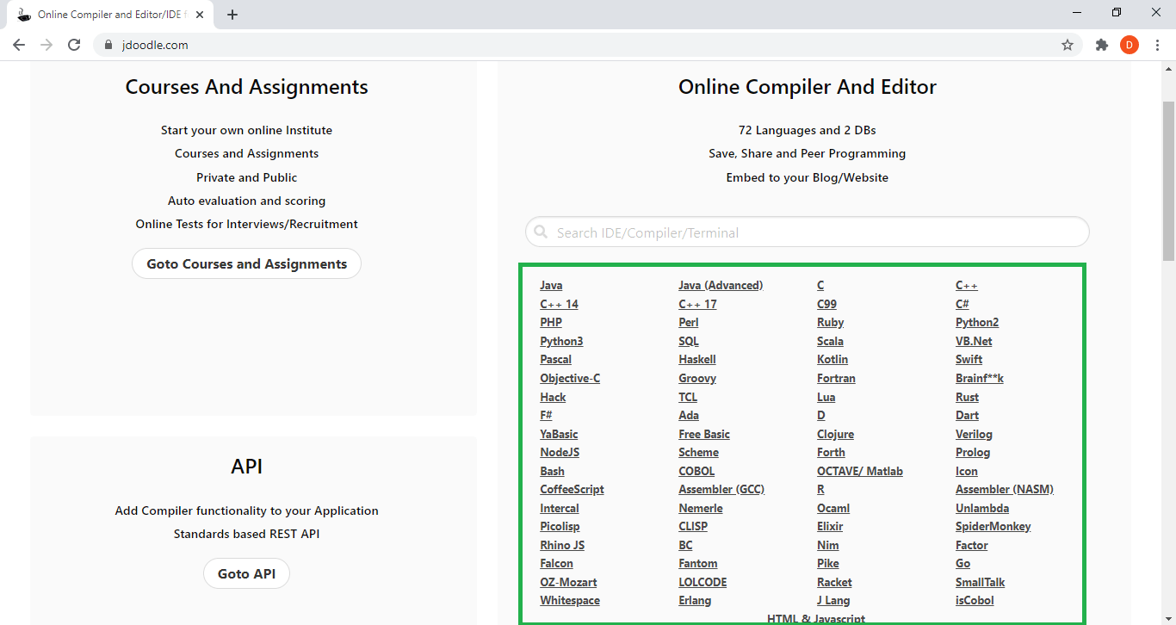Select the Brainf**k language link

click(x=981, y=378)
